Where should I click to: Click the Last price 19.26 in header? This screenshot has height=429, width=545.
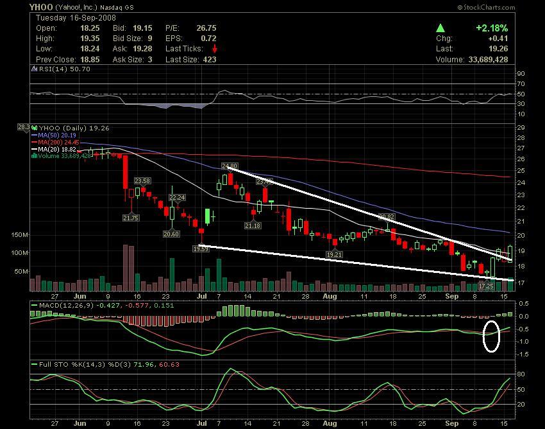(x=498, y=49)
